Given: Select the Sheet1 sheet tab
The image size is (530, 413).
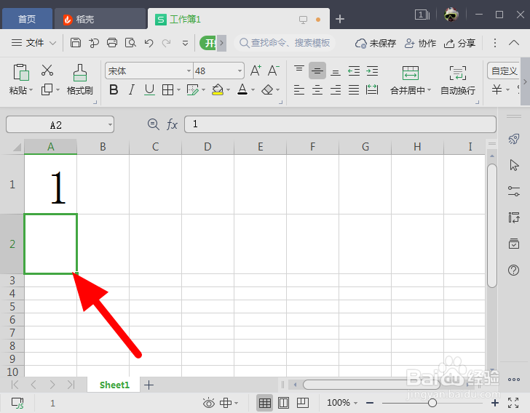Looking at the screenshot, I should click(114, 385).
